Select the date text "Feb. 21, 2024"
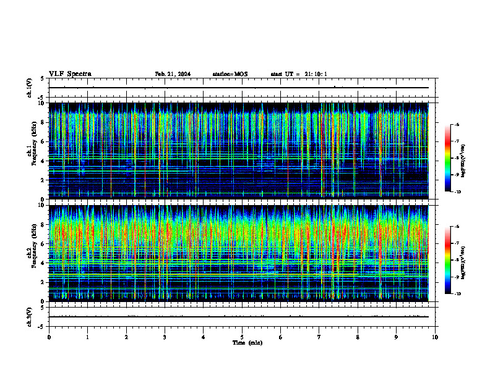 click(x=173, y=74)
